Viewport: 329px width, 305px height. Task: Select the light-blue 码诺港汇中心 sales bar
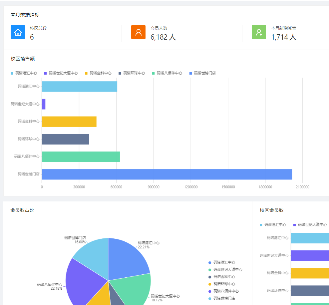[80, 87]
